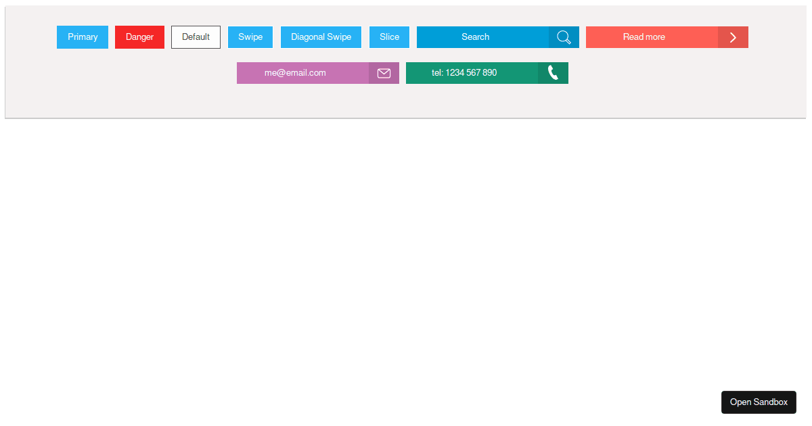Select the me@email.com email link
The width and height of the screenshot is (812, 426).
pos(302,72)
